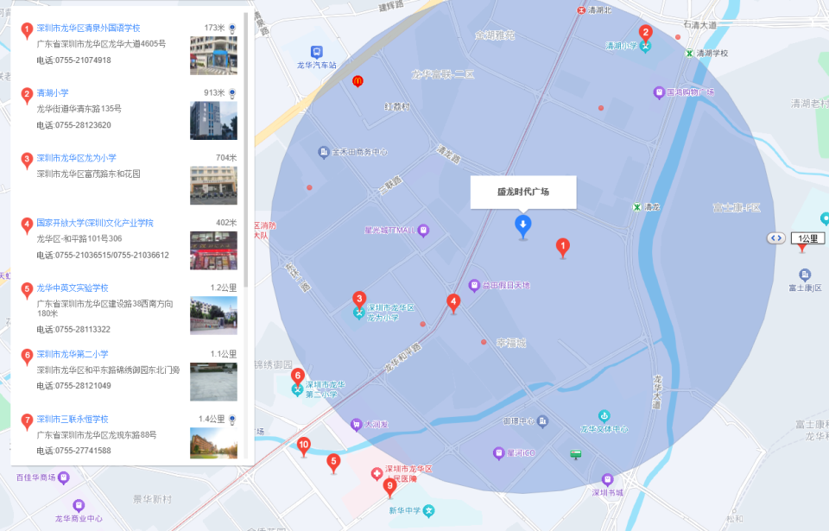The image size is (829, 531).
Task: Click the 龙华商业中心 shopping icon
Action: 79,505
